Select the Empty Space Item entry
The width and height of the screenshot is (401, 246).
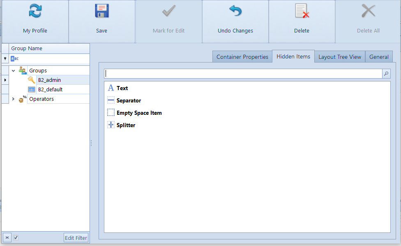pos(139,113)
